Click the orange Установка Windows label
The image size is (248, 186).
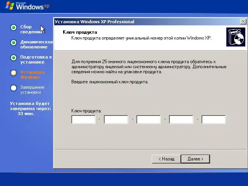click(33, 75)
